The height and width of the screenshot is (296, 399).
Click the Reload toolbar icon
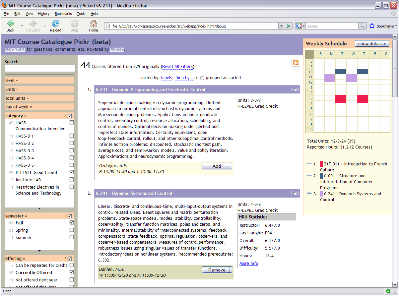pos(56,24)
